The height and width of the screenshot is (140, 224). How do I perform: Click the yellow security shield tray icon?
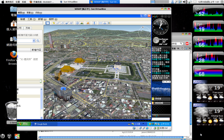150,124
